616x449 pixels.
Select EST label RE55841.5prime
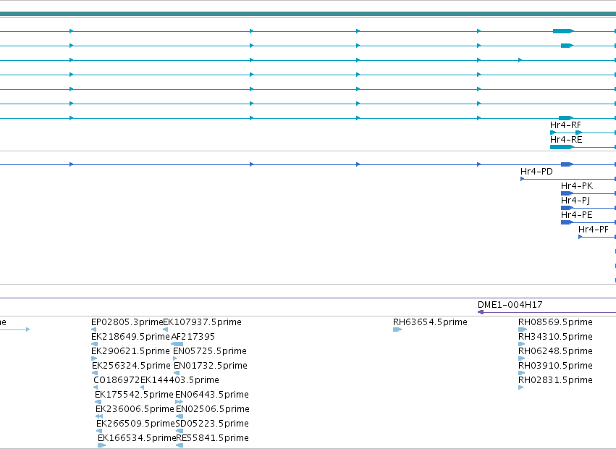coord(213,438)
